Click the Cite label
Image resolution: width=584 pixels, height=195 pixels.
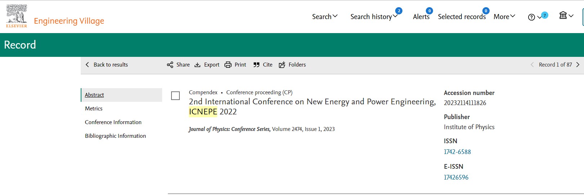[268, 65]
